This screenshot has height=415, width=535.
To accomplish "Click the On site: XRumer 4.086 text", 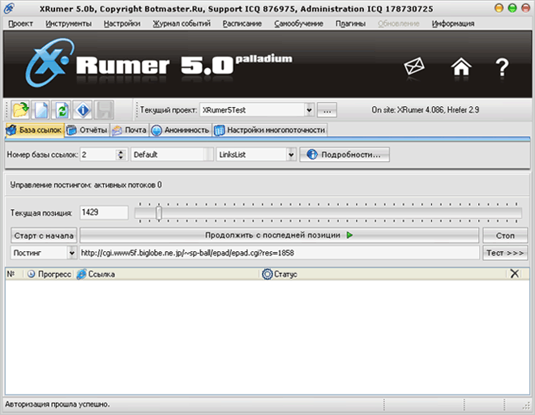I will click(x=425, y=110).
